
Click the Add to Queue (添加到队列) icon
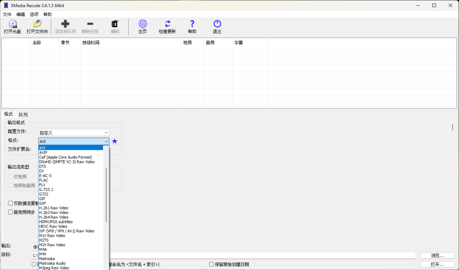[x=65, y=24]
